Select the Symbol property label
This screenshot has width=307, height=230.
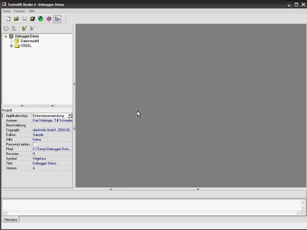click(12, 158)
